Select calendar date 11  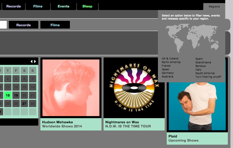tap(8, 87)
